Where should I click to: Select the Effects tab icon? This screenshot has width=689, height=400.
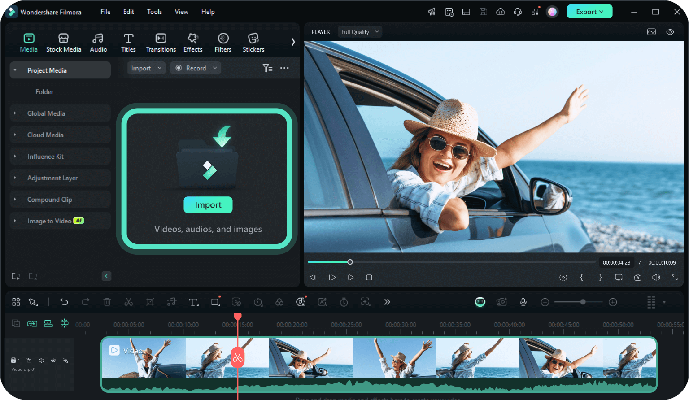click(x=193, y=39)
